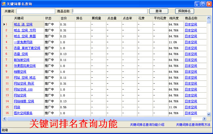Sort by the 出价 column header
Viewport: 213px width, 134px height.
tap(67, 18)
